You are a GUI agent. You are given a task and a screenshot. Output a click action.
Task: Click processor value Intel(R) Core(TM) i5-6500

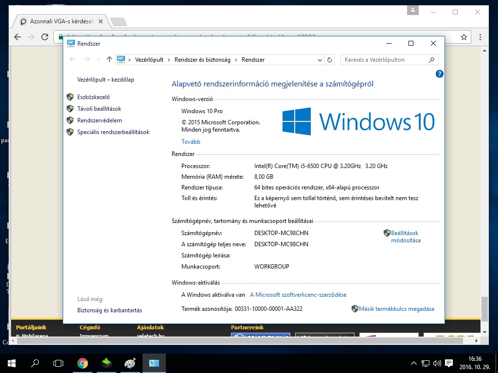pos(321,166)
